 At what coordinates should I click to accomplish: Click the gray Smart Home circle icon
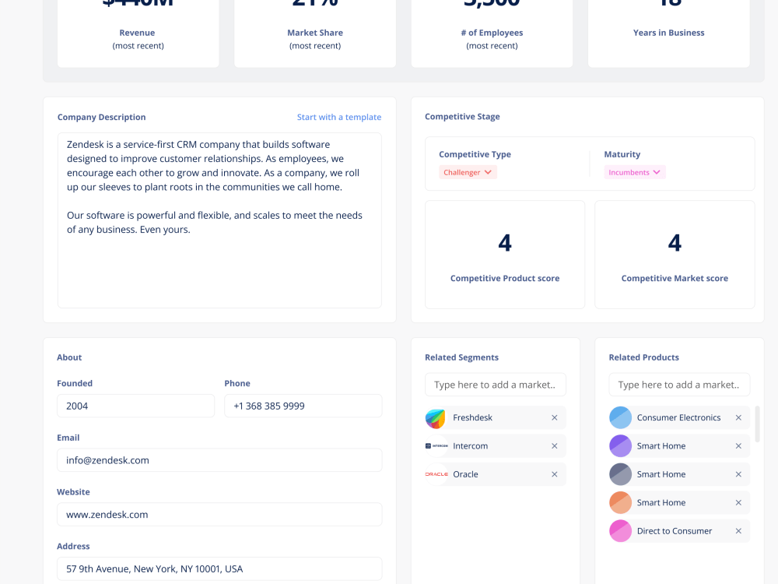[620, 474]
